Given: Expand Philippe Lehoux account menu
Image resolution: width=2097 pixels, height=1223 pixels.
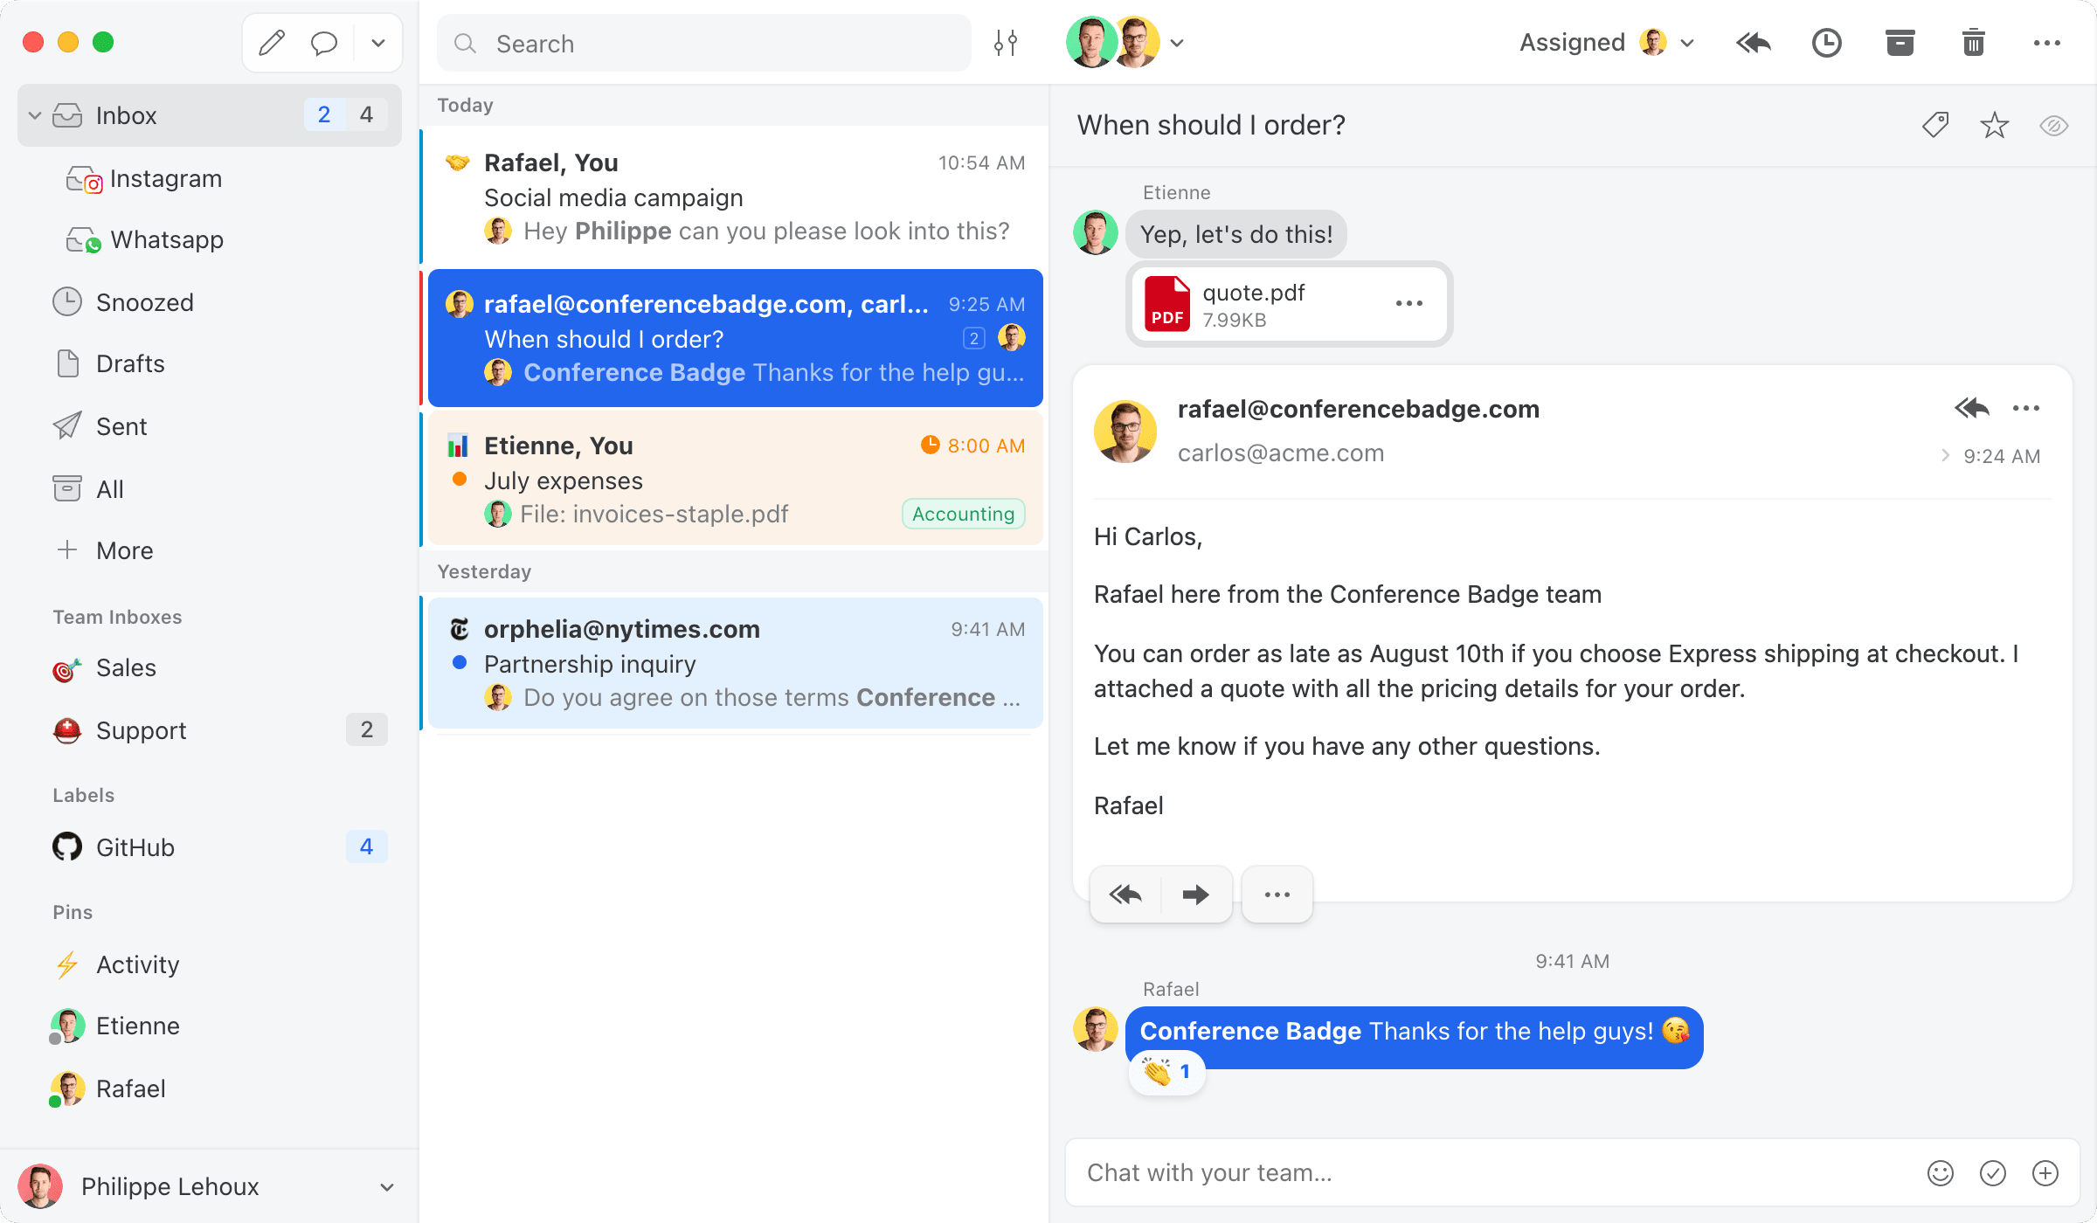Looking at the screenshot, I should click(387, 1187).
